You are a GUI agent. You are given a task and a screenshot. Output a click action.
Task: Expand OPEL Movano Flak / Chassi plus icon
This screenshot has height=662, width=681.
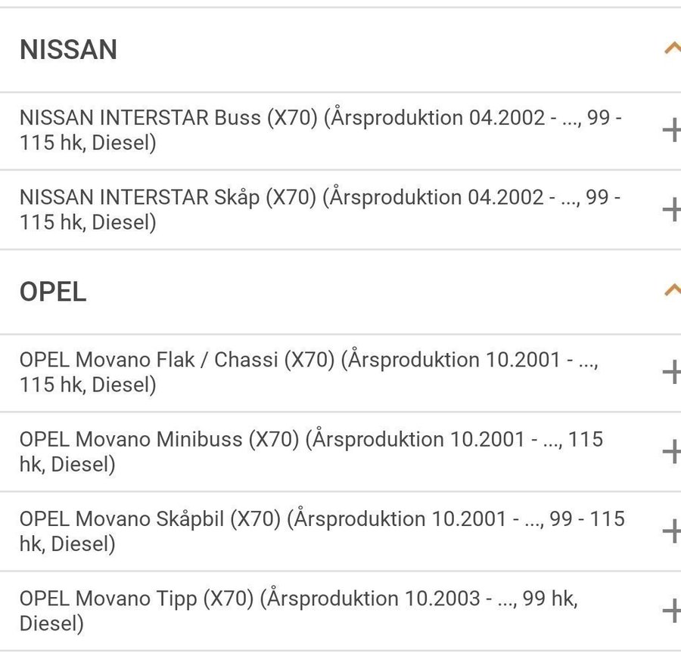(x=671, y=372)
